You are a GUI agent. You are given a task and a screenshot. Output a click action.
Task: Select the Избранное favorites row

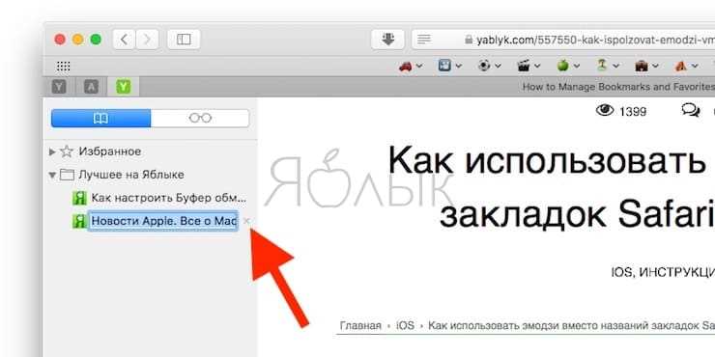151,151
